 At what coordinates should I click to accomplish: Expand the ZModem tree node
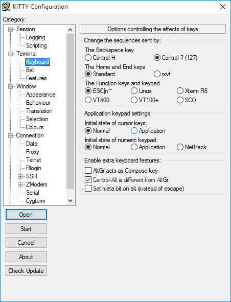point(20,184)
